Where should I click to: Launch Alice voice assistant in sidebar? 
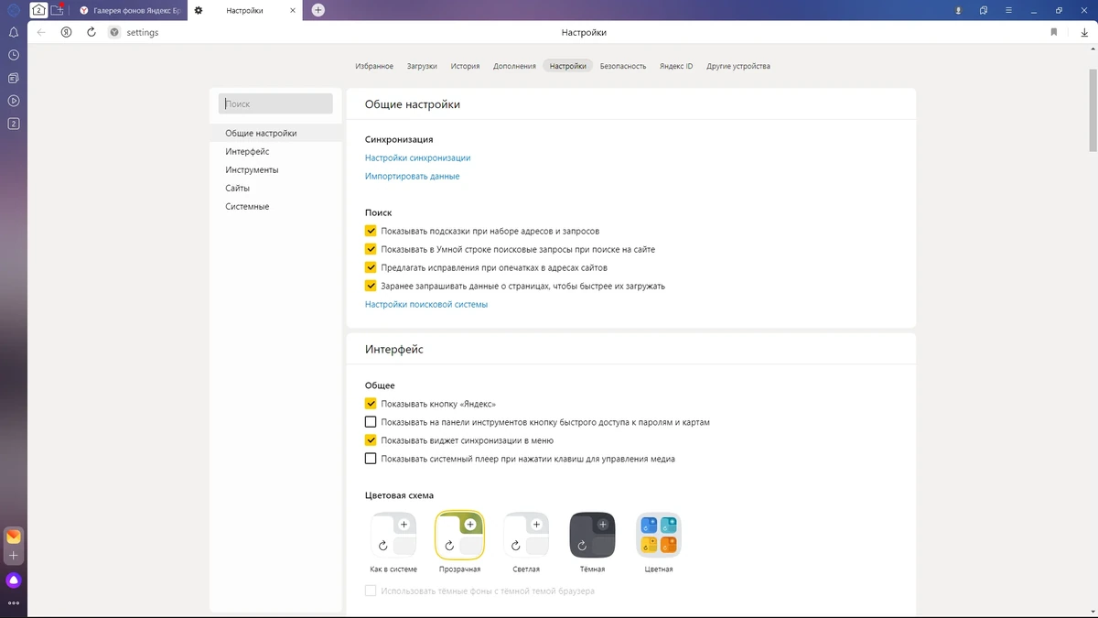coord(14,580)
